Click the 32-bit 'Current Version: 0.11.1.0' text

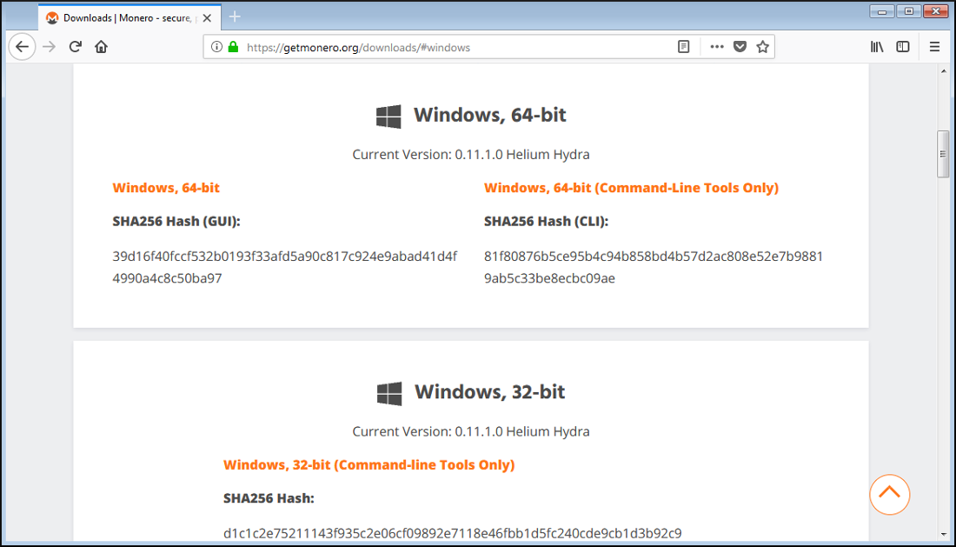point(471,431)
